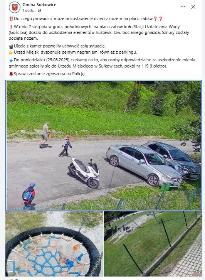Click the red question mark emojis after "zabaw"

point(158,19)
